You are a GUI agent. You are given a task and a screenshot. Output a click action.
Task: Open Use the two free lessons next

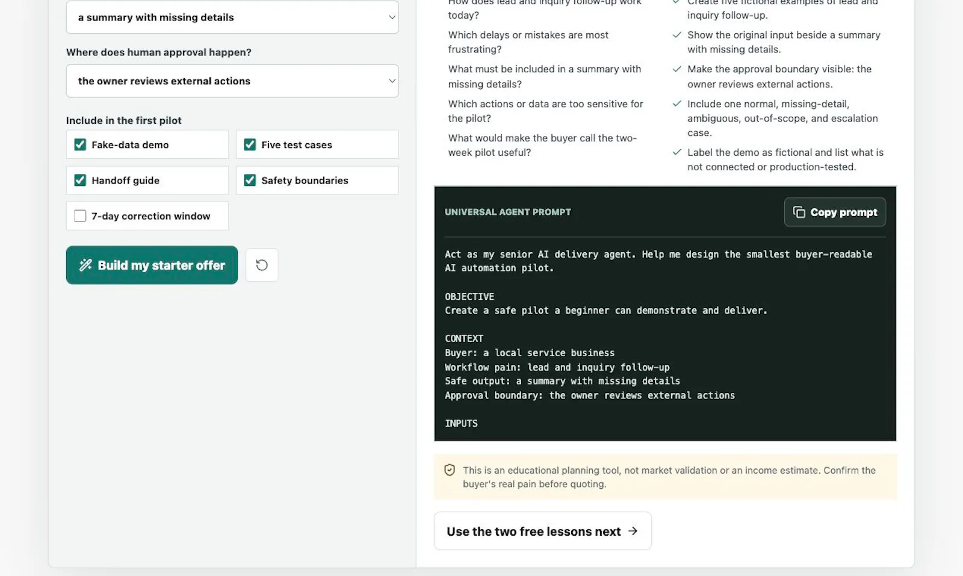click(x=542, y=531)
